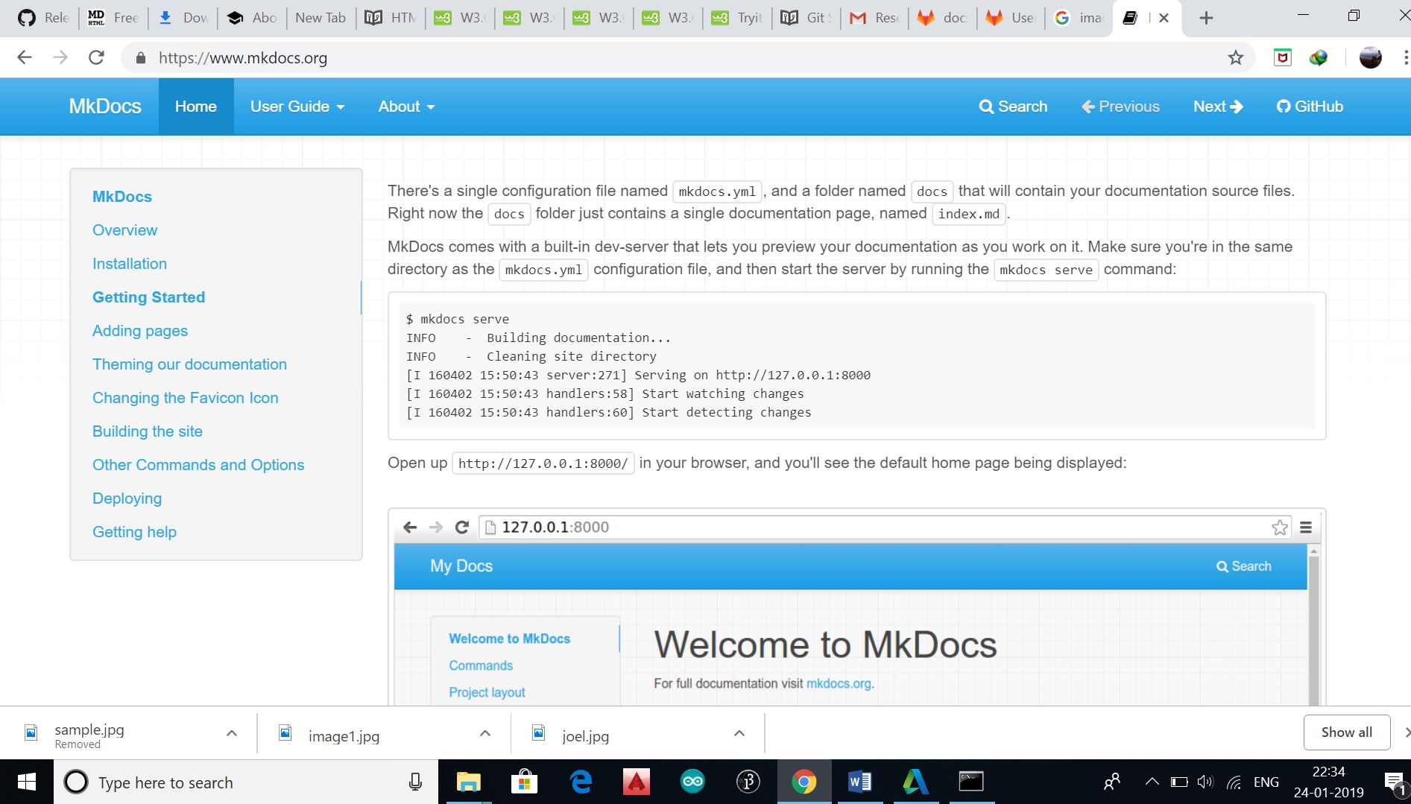This screenshot has height=804, width=1411.
Task: Select Home in the navbar
Action: coord(196,107)
